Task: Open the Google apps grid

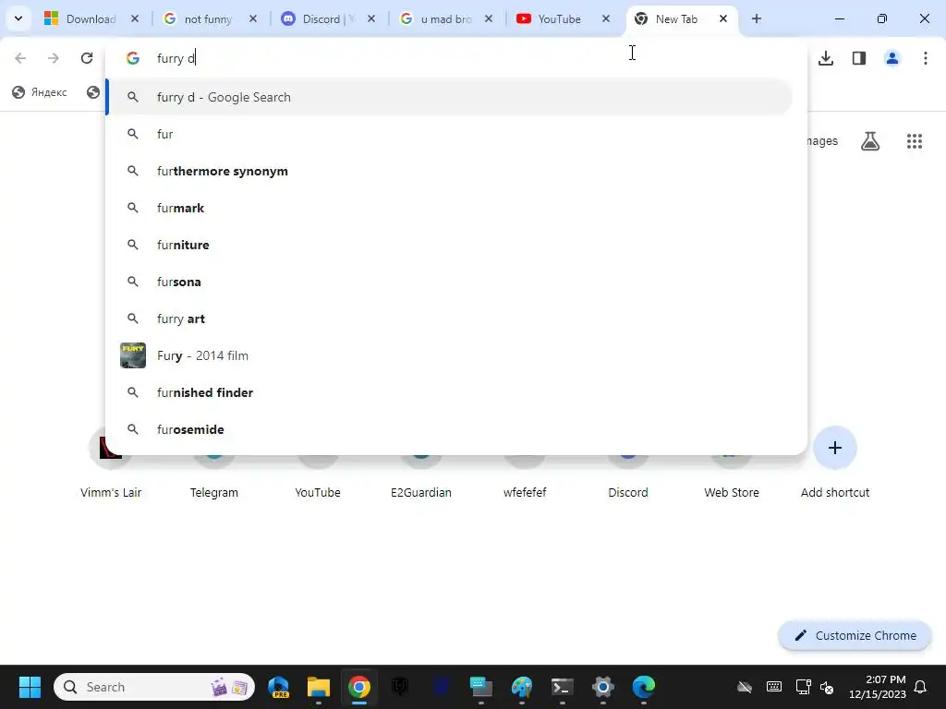Action: pyautogui.click(x=915, y=141)
